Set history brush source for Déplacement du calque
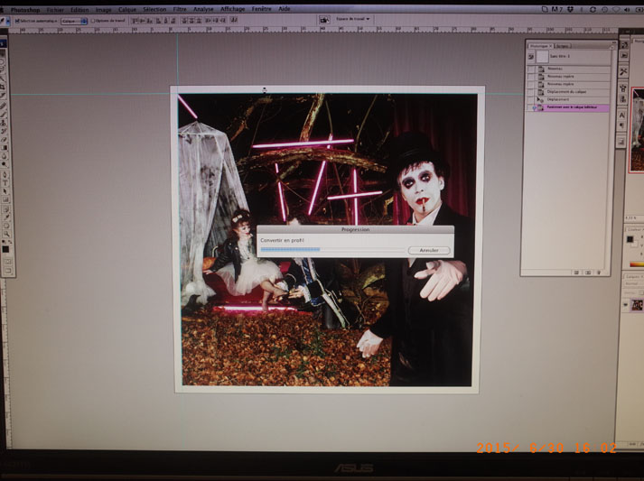 tap(530, 92)
